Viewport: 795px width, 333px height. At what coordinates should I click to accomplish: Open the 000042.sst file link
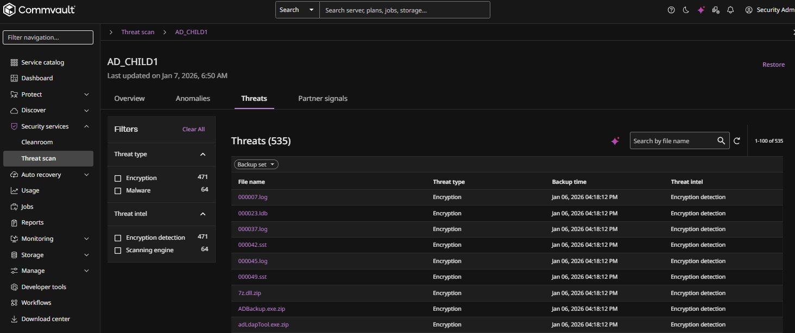point(253,245)
